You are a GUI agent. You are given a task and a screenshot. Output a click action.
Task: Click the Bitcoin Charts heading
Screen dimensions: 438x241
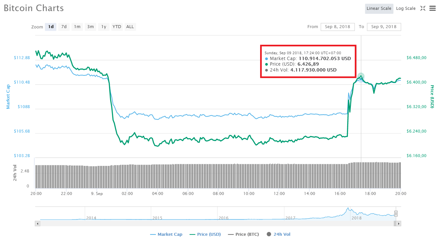pyautogui.click(x=34, y=8)
